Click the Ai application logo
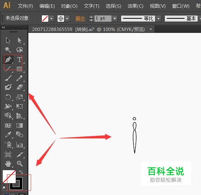The height and width of the screenshot is (195, 201). [7, 5]
